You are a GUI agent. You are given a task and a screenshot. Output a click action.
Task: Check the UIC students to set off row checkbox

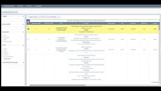[28, 50]
